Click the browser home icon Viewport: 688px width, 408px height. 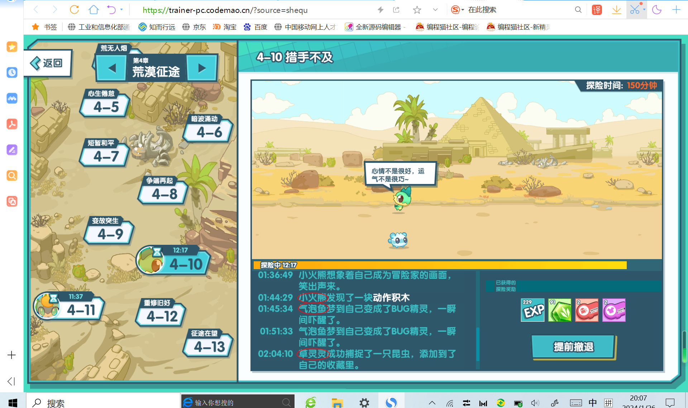click(94, 10)
